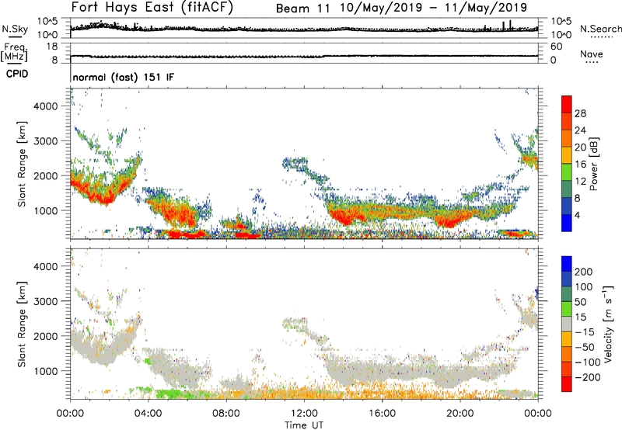
Task: Click the '-100' Velocity scale value
Action: click(x=588, y=362)
